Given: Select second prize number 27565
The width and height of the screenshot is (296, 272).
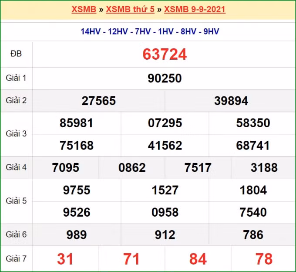Looking at the screenshot, I should point(98,101).
